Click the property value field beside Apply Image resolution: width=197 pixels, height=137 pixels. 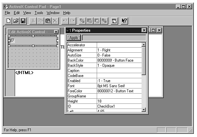[x=114, y=38]
